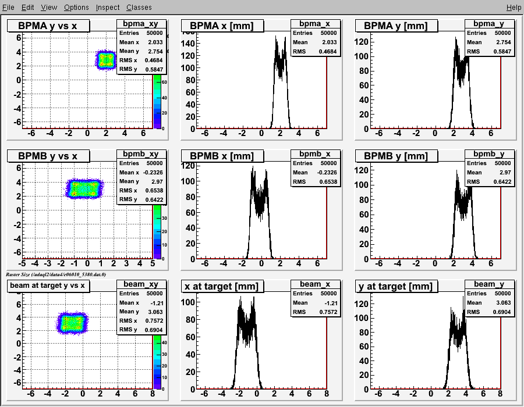524x407 pixels.
Task: Open the Inspect menu
Action: pyautogui.click(x=108, y=8)
